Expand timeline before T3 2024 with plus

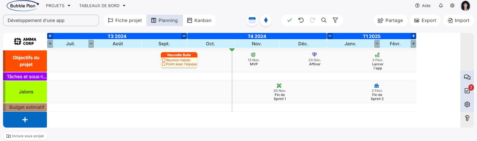tap(50, 36)
